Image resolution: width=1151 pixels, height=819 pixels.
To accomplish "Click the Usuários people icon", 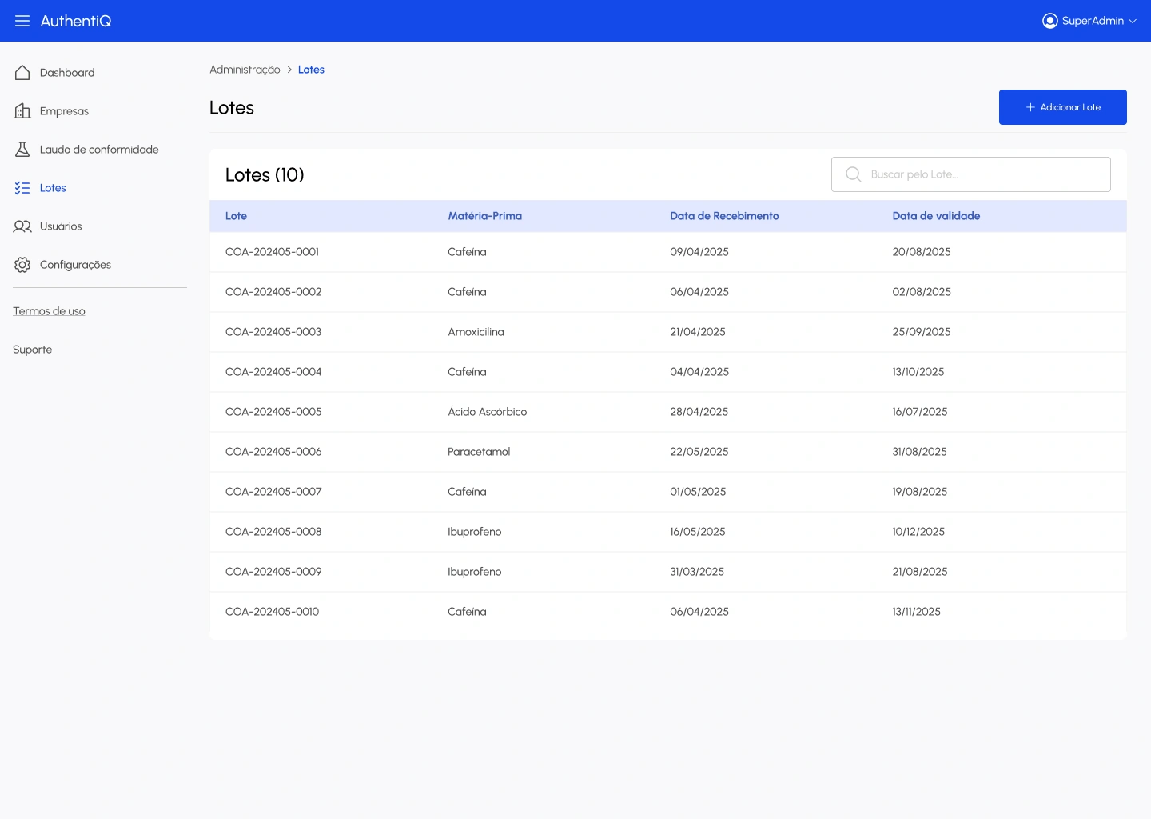I will [22, 226].
